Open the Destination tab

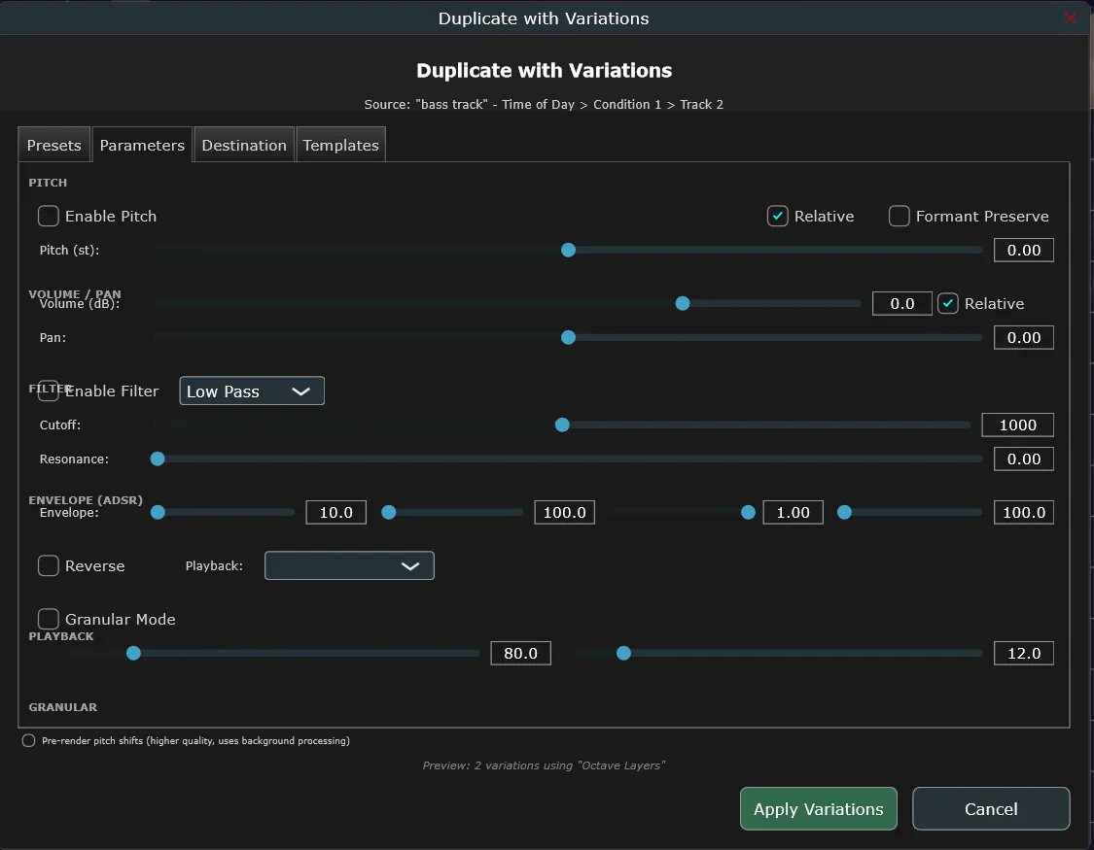click(x=244, y=145)
